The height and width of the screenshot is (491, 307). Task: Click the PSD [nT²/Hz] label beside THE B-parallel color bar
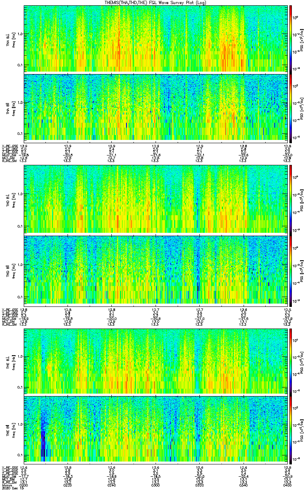tap(302, 430)
